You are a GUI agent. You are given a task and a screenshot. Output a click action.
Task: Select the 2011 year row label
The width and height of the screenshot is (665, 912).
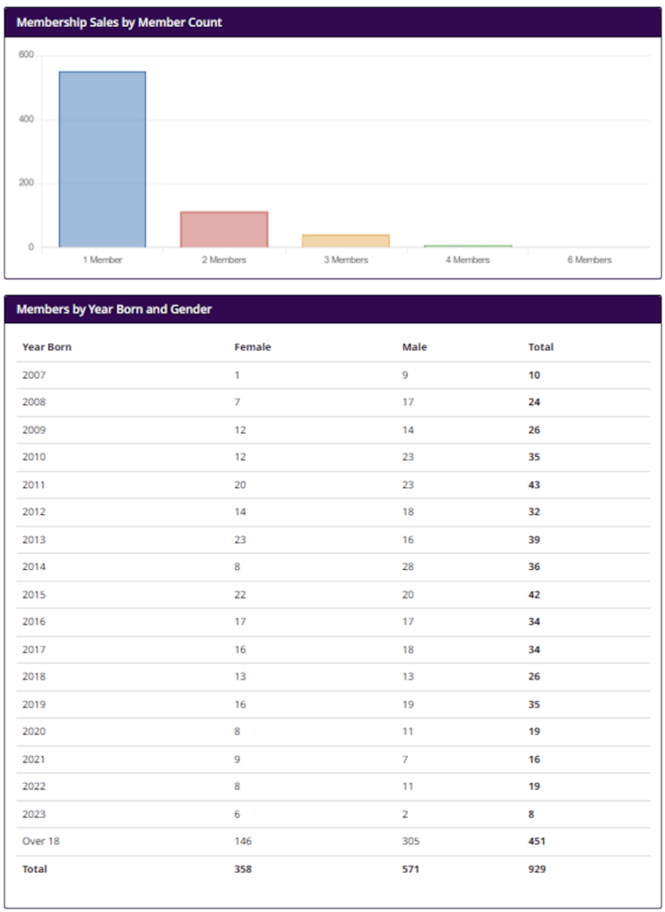33,485
